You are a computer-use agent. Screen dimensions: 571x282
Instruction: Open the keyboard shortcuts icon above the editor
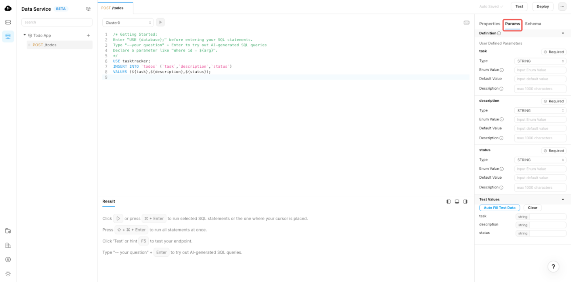click(466, 22)
